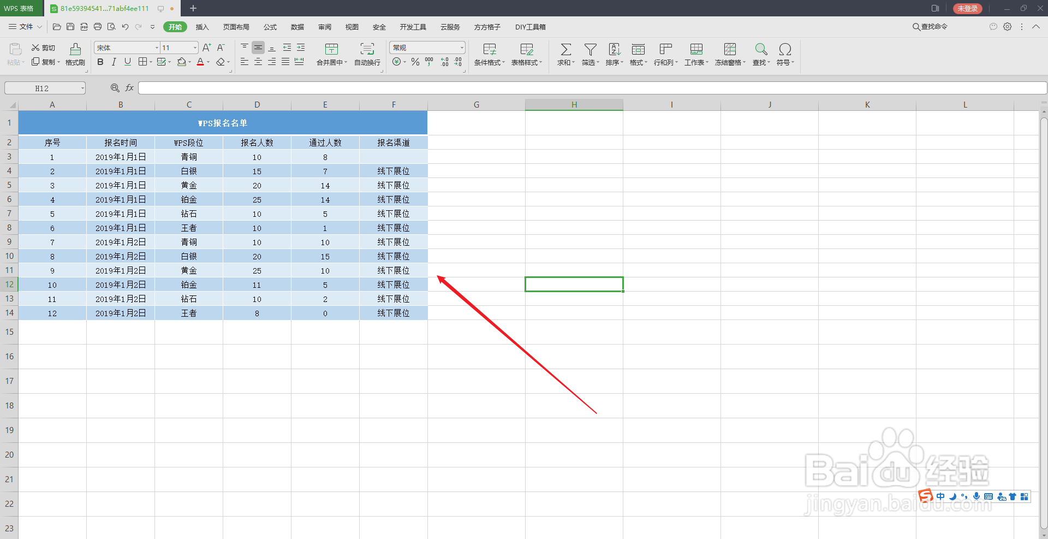The height and width of the screenshot is (539, 1048).
Task: Click the WPS报名名单 title cell
Action: [x=223, y=123]
